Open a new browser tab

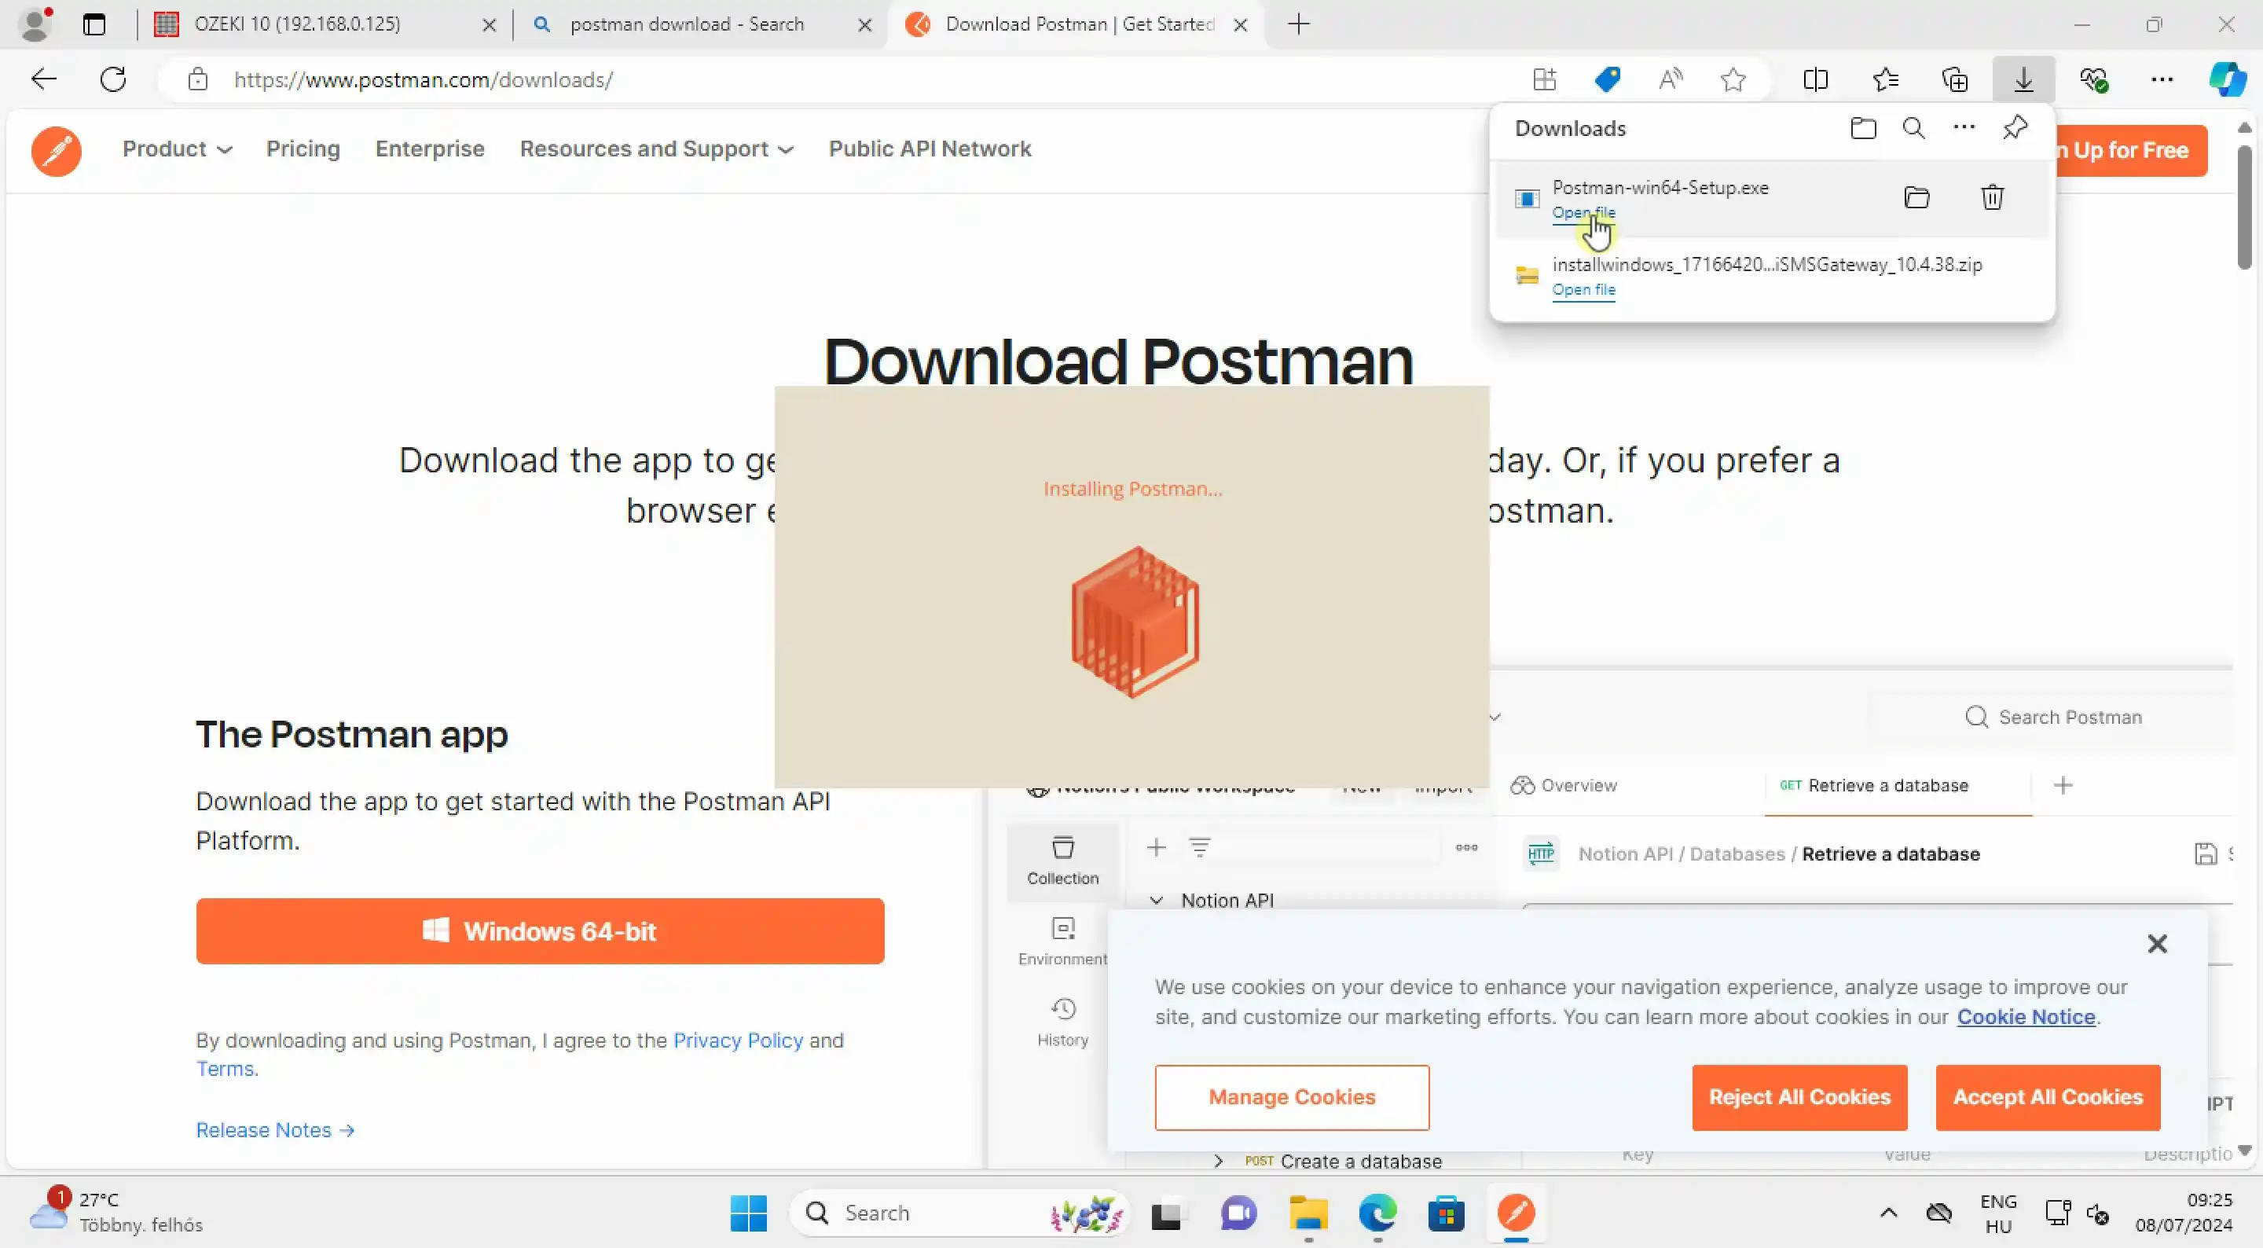[x=1298, y=24]
